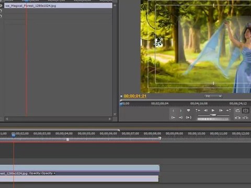Click the jog wheel control
The height and width of the screenshot is (188, 251).
pos(213,119)
